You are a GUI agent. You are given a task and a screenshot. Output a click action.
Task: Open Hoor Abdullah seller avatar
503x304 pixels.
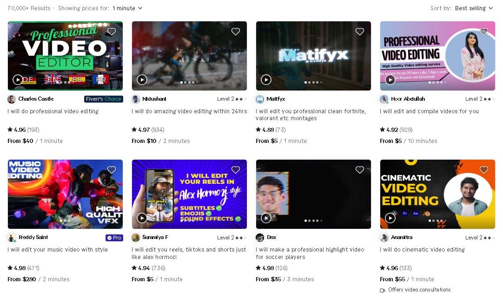point(384,99)
